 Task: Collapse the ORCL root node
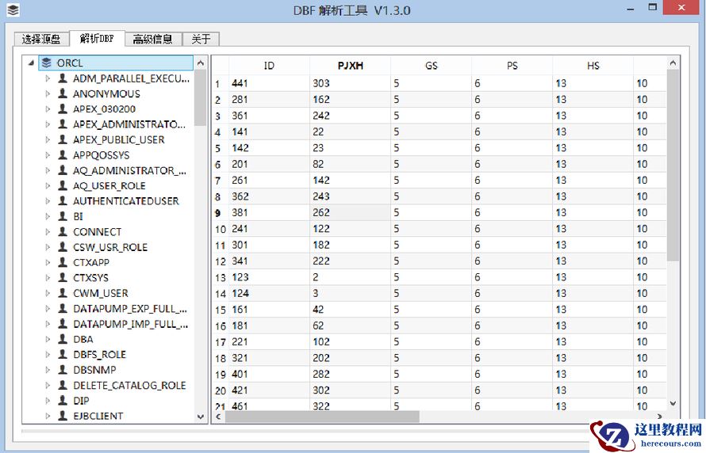click(31, 63)
